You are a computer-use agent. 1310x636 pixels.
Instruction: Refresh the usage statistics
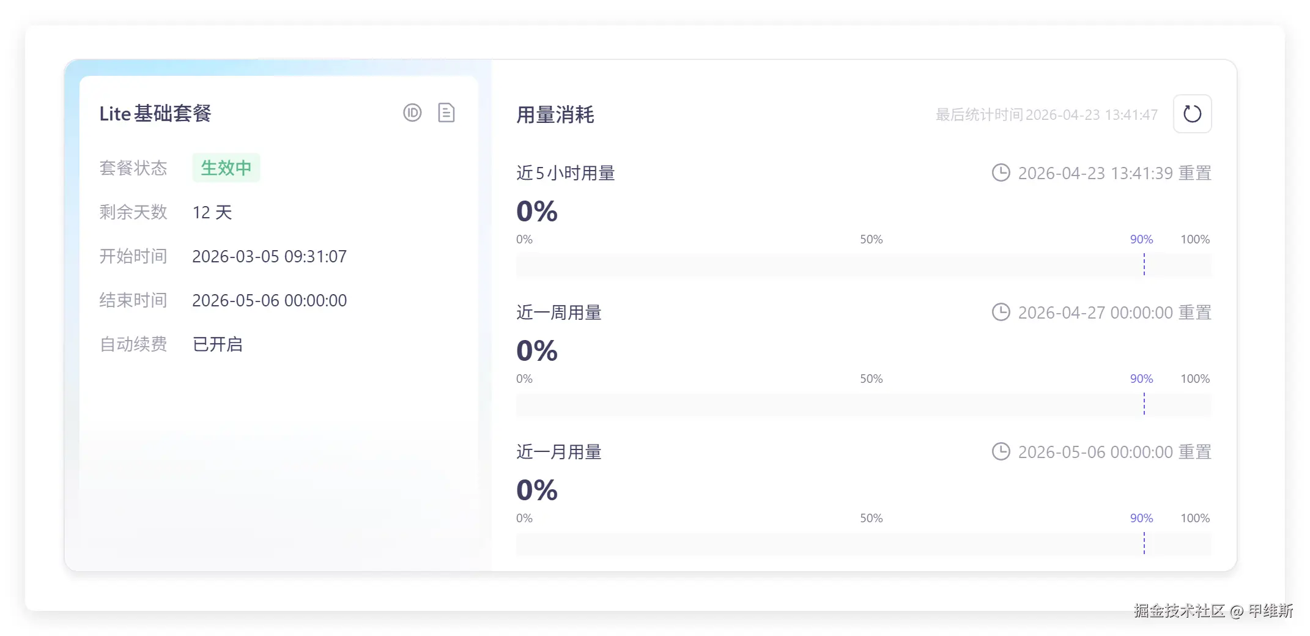(x=1192, y=114)
